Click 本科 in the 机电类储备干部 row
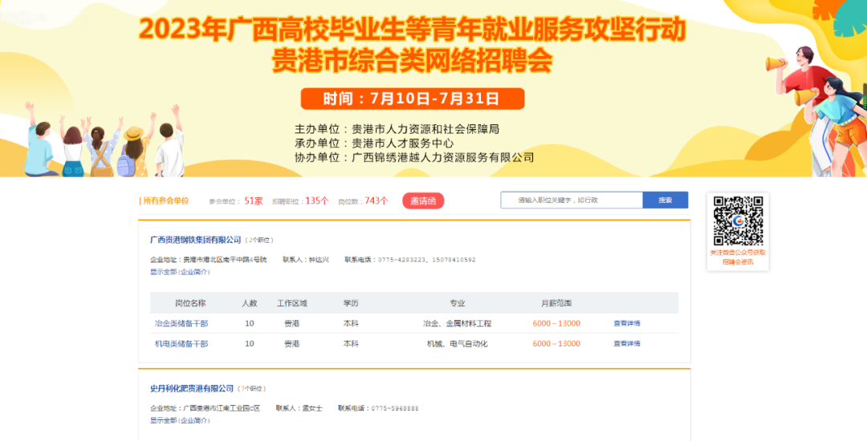This screenshot has height=441, width=867. [x=351, y=344]
